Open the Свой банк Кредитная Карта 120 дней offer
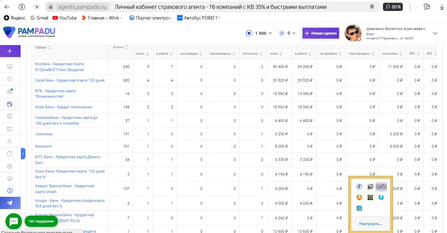 tap(69, 80)
